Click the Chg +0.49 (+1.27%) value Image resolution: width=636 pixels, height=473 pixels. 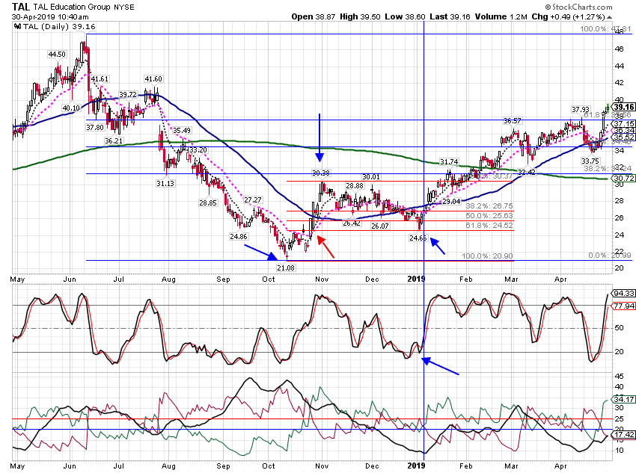(568, 17)
